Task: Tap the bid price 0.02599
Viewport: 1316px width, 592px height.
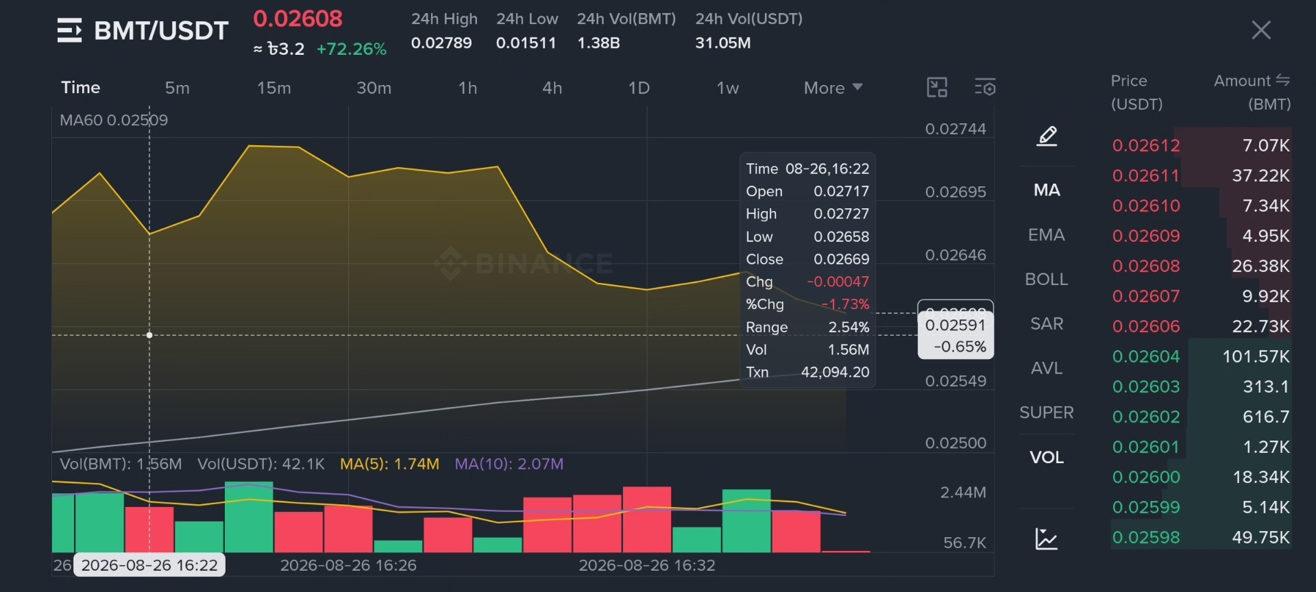Action: pyautogui.click(x=1146, y=507)
